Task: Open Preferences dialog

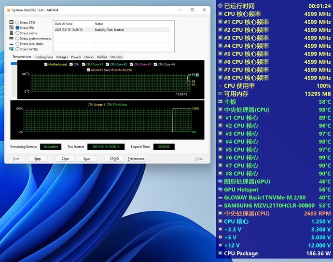Action: tap(136, 159)
